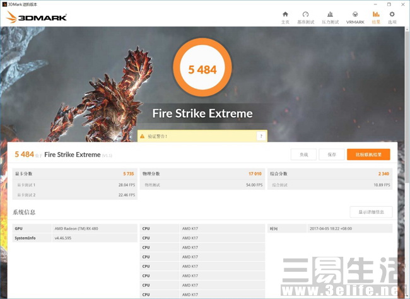
Task: Click the 5 484 score circle
Action: [x=202, y=67]
